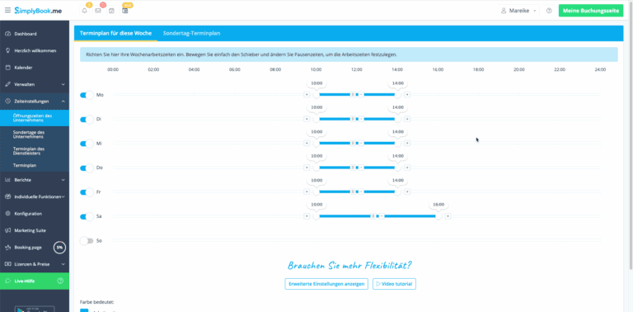Screen dimensions: 633x312
Task: Expand the Berichte sidebar section
Action: tap(35, 180)
